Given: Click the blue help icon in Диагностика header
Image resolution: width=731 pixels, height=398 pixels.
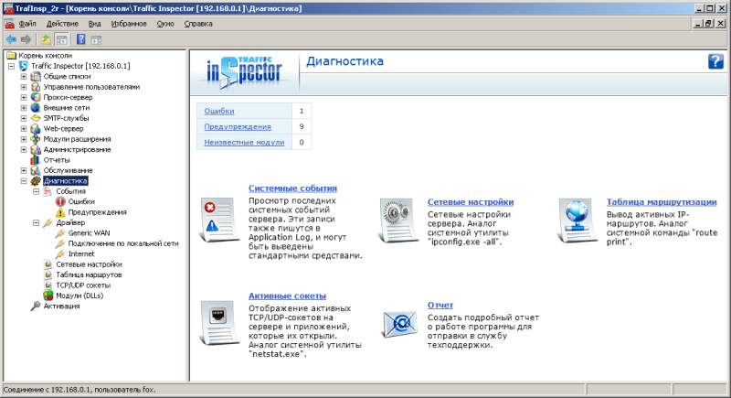Looking at the screenshot, I should tap(715, 61).
